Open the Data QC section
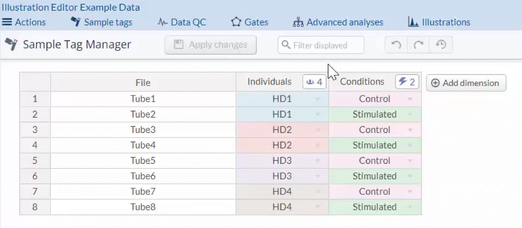 click(x=182, y=22)
